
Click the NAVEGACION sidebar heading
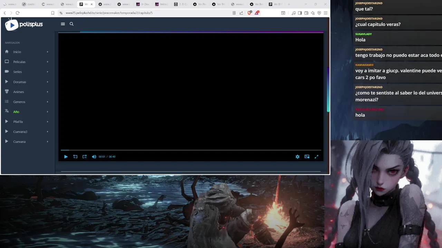(x=12, y=43)
